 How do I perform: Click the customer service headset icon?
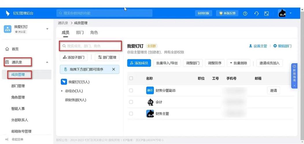(256, 13)
